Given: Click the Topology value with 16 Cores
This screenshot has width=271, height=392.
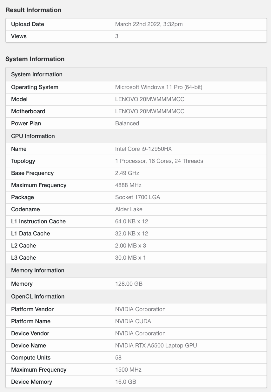Looking at the screenshot, I should (159, 161).
